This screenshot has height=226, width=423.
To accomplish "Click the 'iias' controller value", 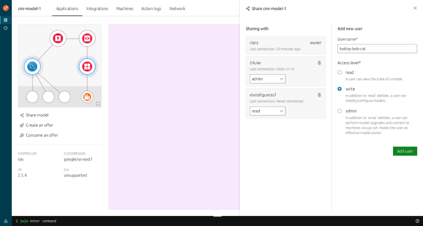I will tap(21, 159).
